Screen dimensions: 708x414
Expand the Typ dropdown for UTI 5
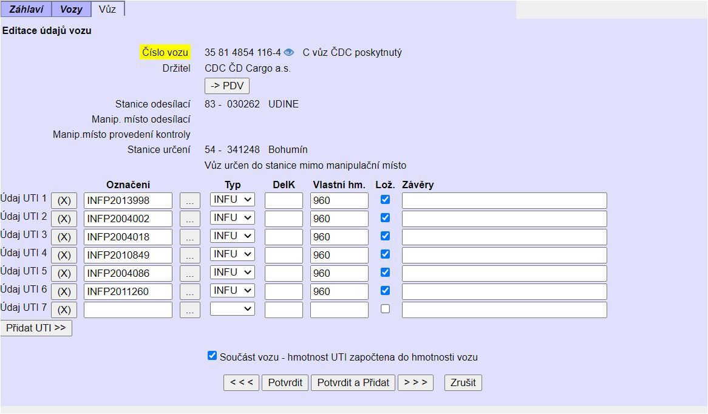click(x=232, y=272)
